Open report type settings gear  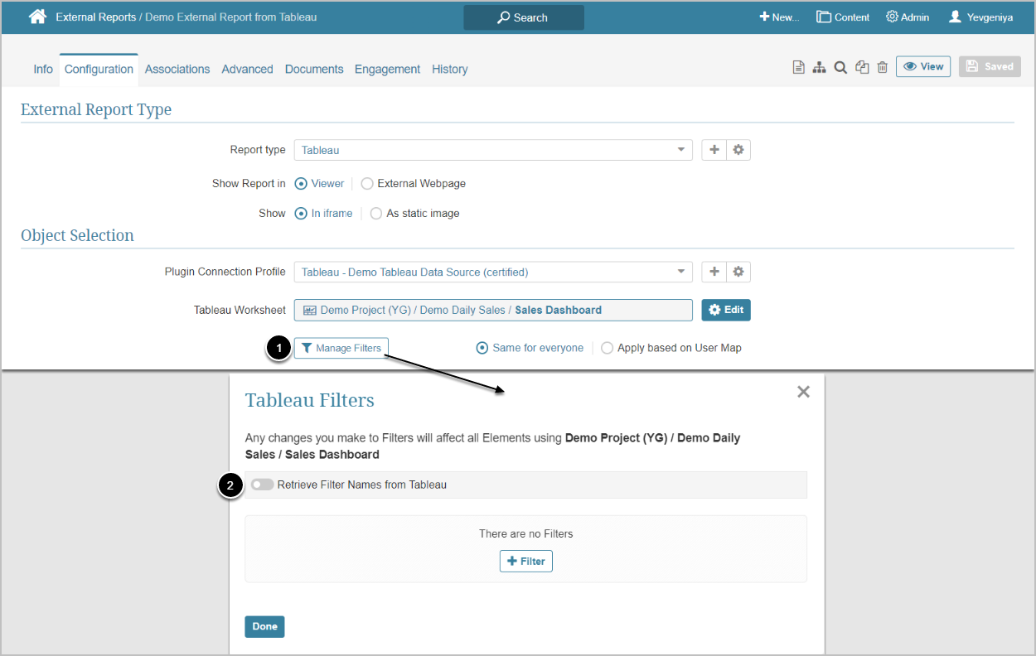738,150
